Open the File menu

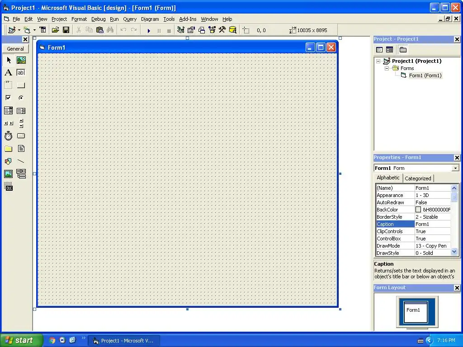coord(16,19)
